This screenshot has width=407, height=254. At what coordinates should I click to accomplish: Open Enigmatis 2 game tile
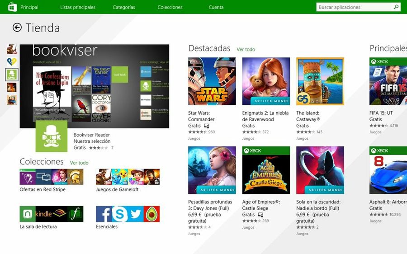coord(266,81)
